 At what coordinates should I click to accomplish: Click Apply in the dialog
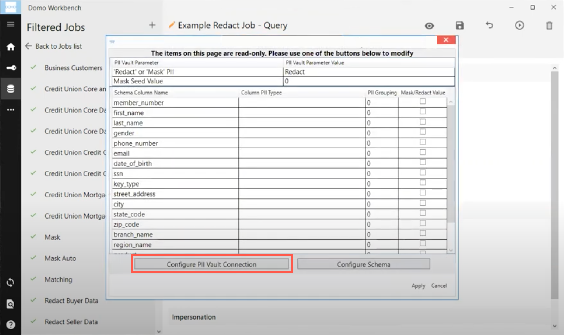[418, 286]
